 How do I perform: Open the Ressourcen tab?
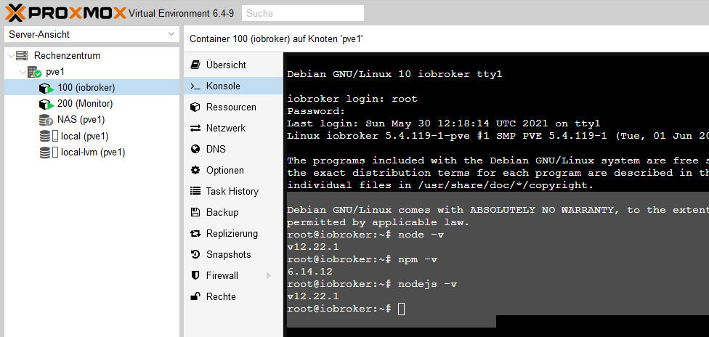pyautogui.click(x=233, y=107)
